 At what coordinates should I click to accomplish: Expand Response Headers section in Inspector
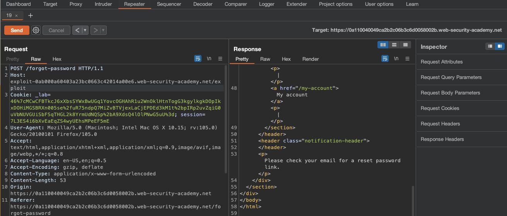pyautogui.click(x=442, y=139)
